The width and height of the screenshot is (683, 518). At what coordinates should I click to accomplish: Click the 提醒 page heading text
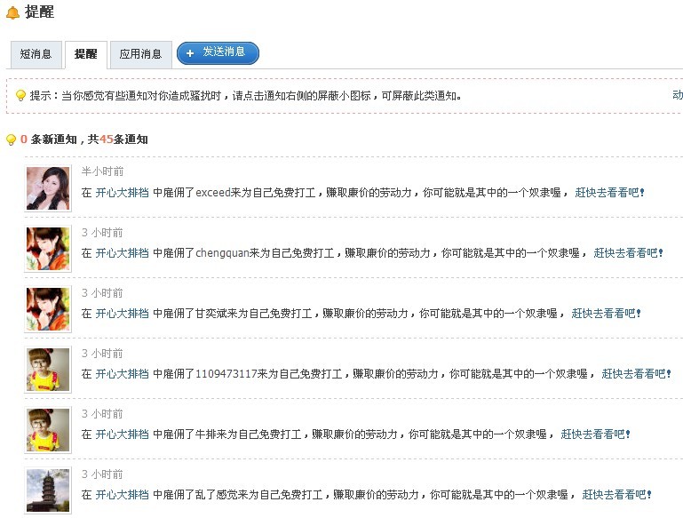click(x=39, y=12)
